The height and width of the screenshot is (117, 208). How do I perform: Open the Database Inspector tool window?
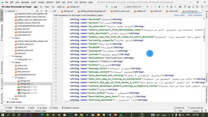(71, 108)
